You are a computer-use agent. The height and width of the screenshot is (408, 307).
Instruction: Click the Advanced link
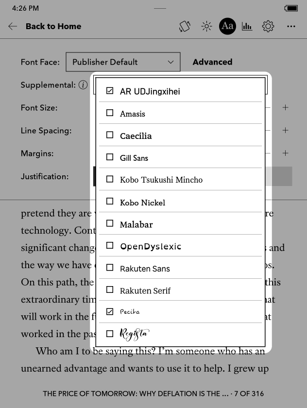(212, 62)
